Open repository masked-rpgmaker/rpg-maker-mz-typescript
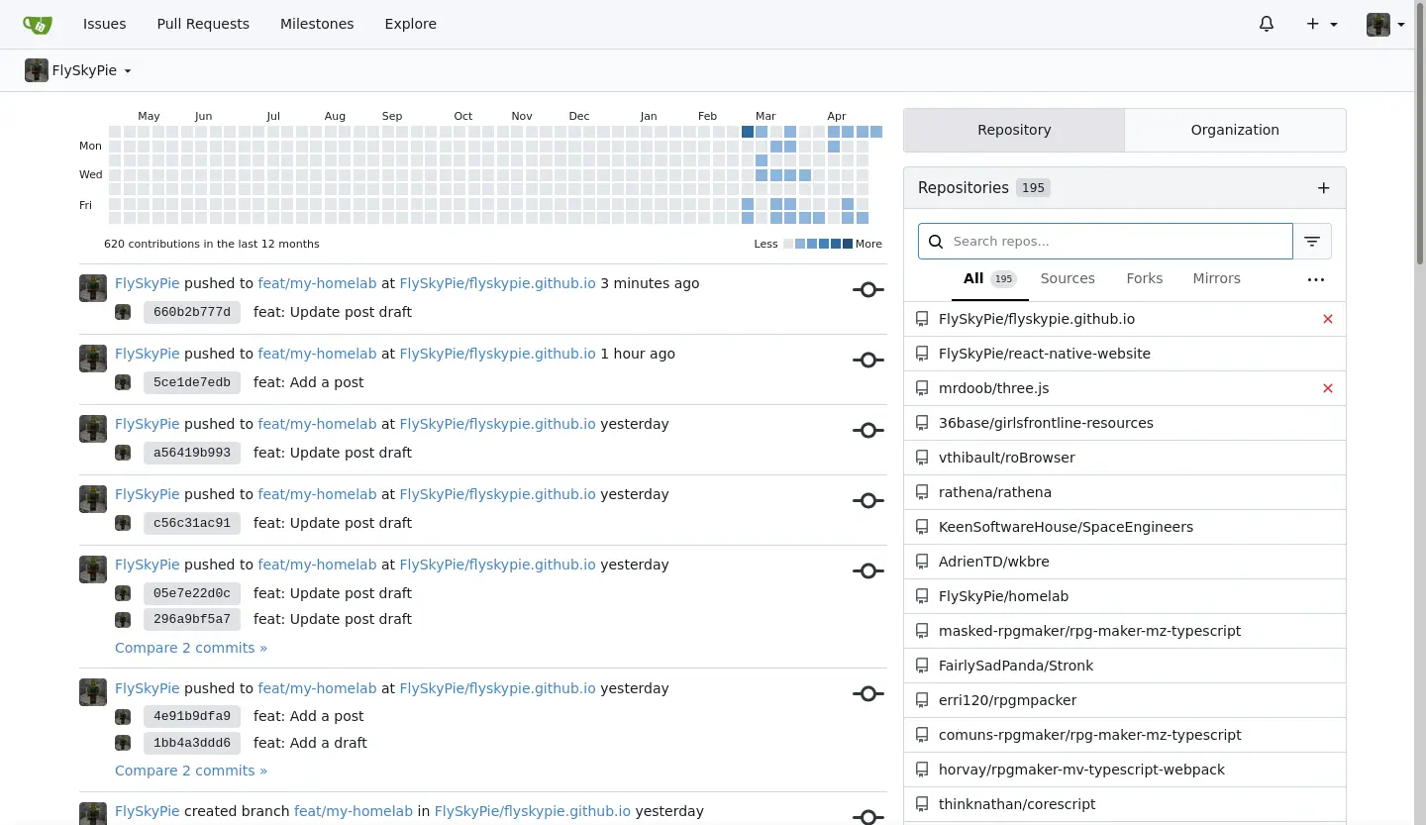 pyautogui.click(x=1089, y=631)
